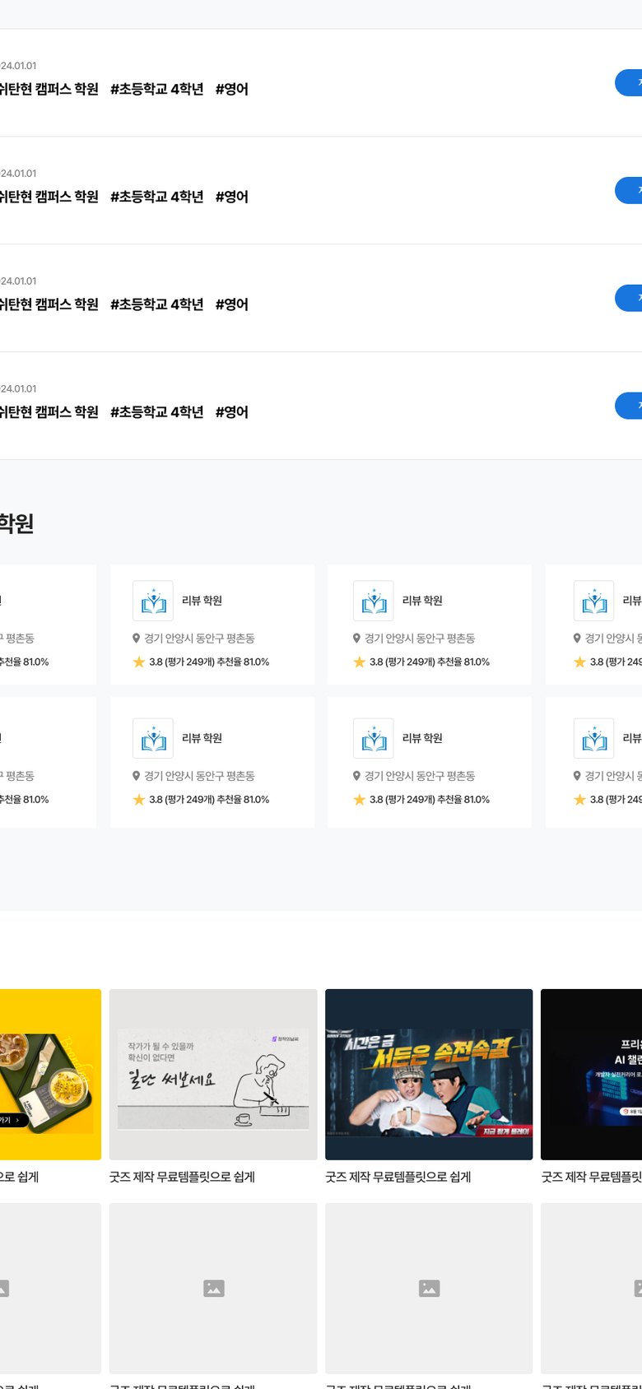
Task: Click '#초등학교 4학년' hashtag in third list row
Action: [157, 304]
